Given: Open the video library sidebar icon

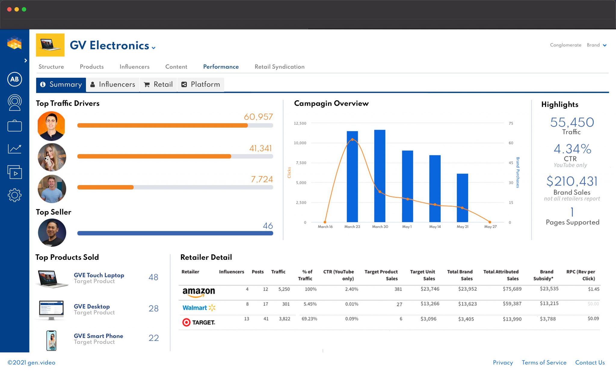Looking at the screenshot, I should [x=14, y=172].
